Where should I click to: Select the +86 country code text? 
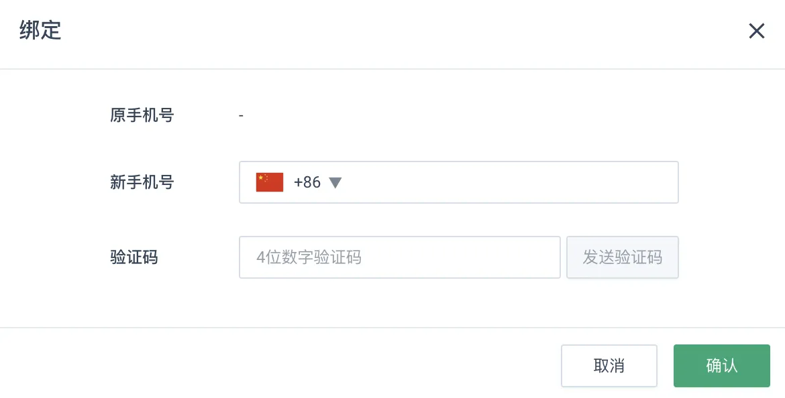[x=307, y=182]
